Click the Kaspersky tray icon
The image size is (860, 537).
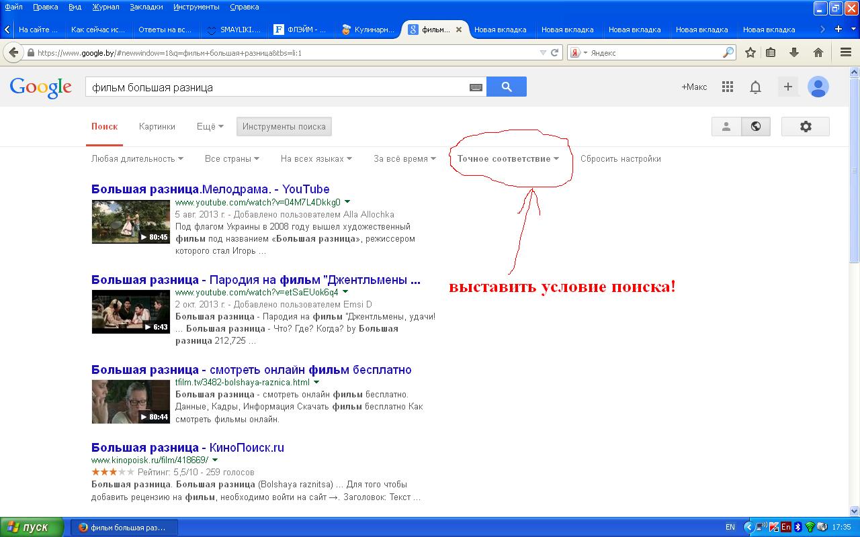click(x=774, y=527)
